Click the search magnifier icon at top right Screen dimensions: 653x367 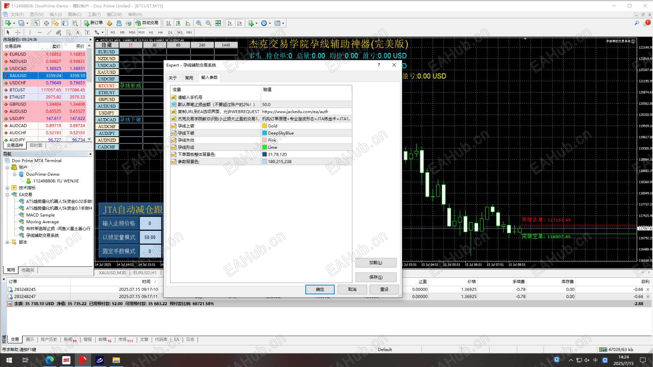(x=637, y=23)
